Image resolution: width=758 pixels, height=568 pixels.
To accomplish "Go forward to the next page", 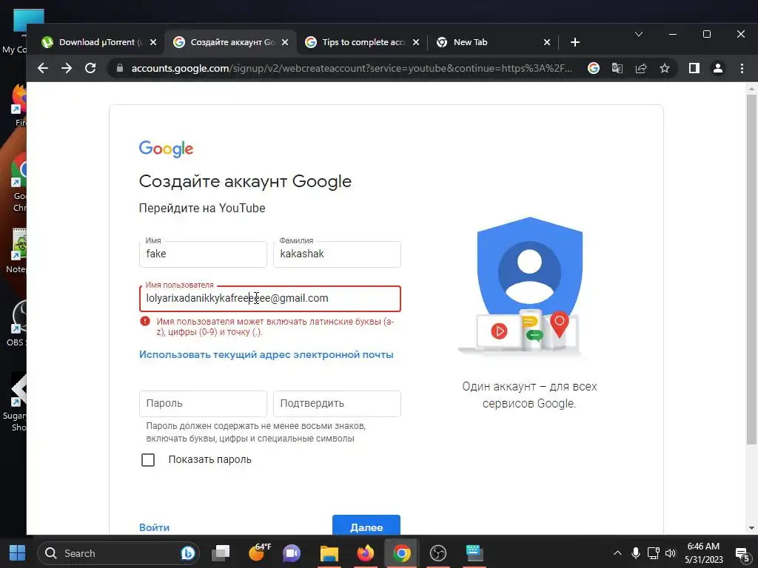I will [67, 68].
